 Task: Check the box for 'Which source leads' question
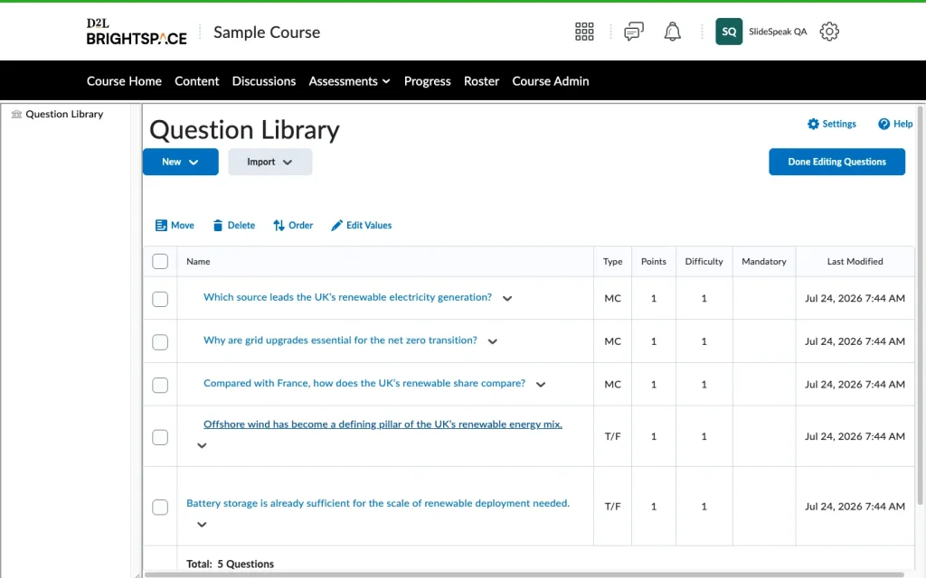tap(160, 299)
